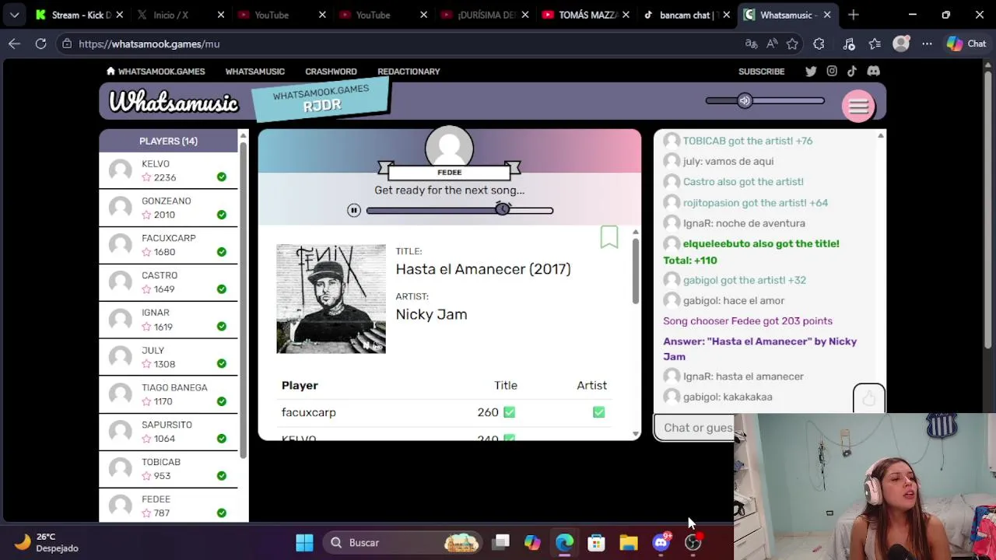Open the Twitter icon in the site header
This screenshot has width=996, height=560.
(811, 71)
